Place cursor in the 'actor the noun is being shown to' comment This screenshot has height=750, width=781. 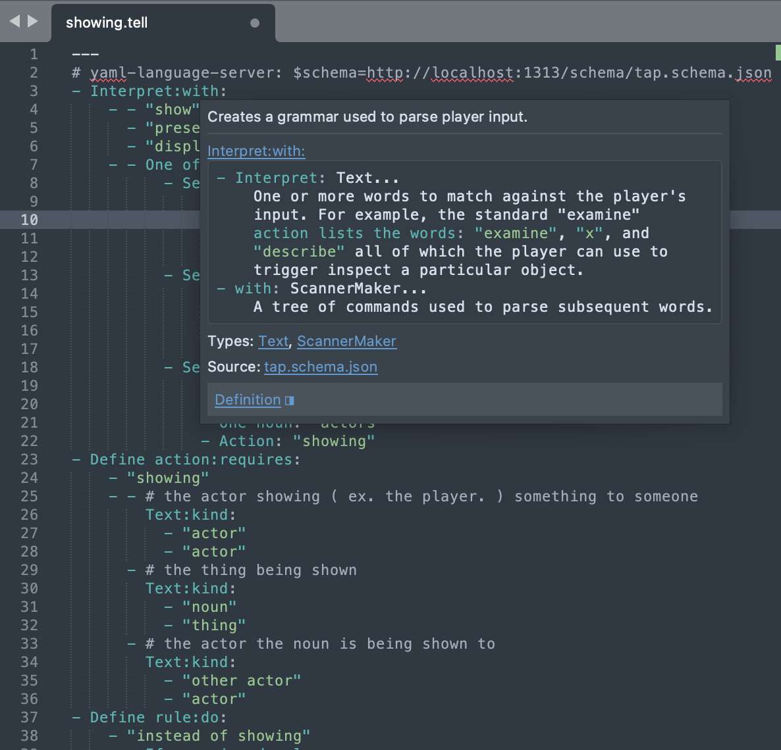[x=320, y=643]
